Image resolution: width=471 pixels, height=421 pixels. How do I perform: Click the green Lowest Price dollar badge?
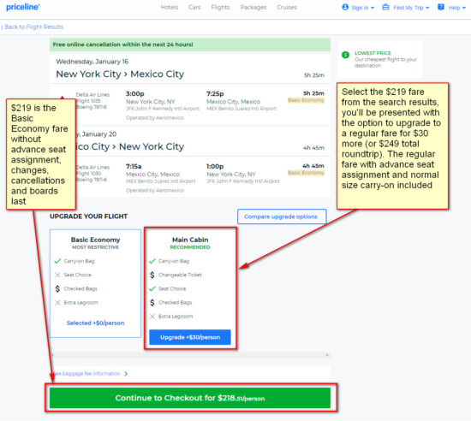[345, 55]
